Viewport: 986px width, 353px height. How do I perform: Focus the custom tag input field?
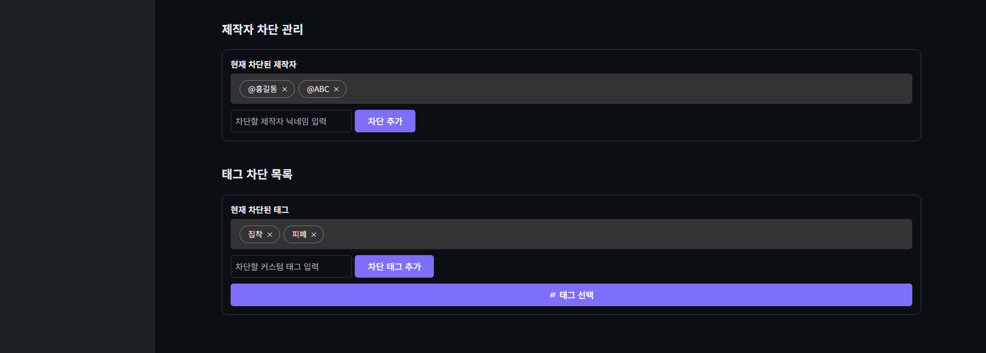coord(291,266)
